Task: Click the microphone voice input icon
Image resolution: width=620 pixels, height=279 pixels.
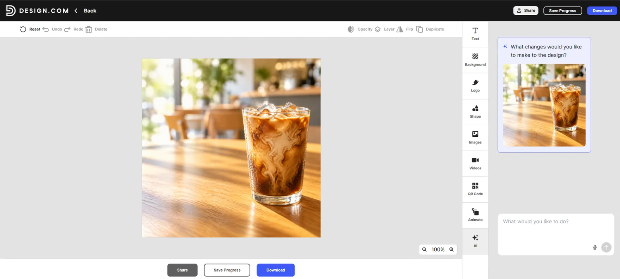Action: (x=595, y=247)
